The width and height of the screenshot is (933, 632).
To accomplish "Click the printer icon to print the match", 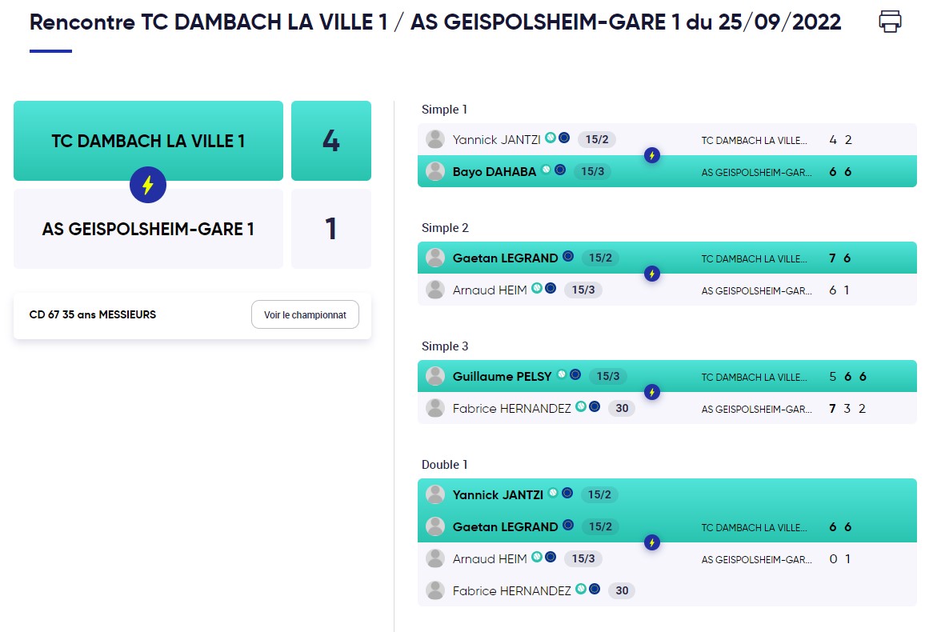I will 890,22.
